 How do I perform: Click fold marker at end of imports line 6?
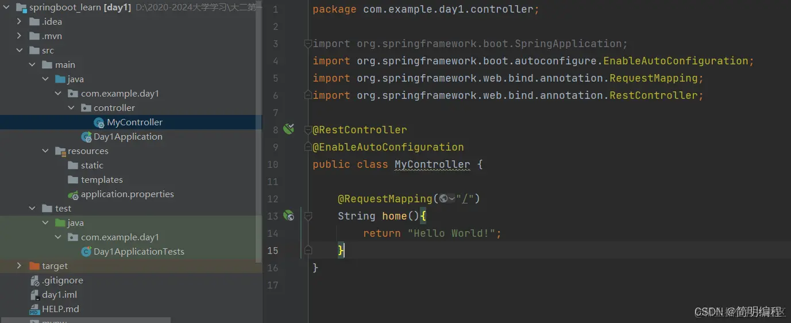coord(308,95)
